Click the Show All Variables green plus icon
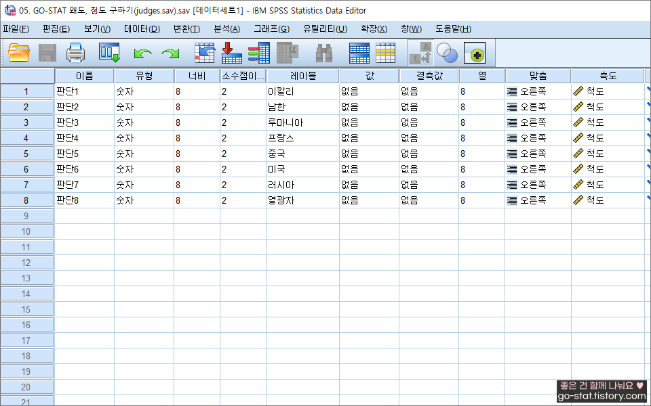 tap(475, 53)
